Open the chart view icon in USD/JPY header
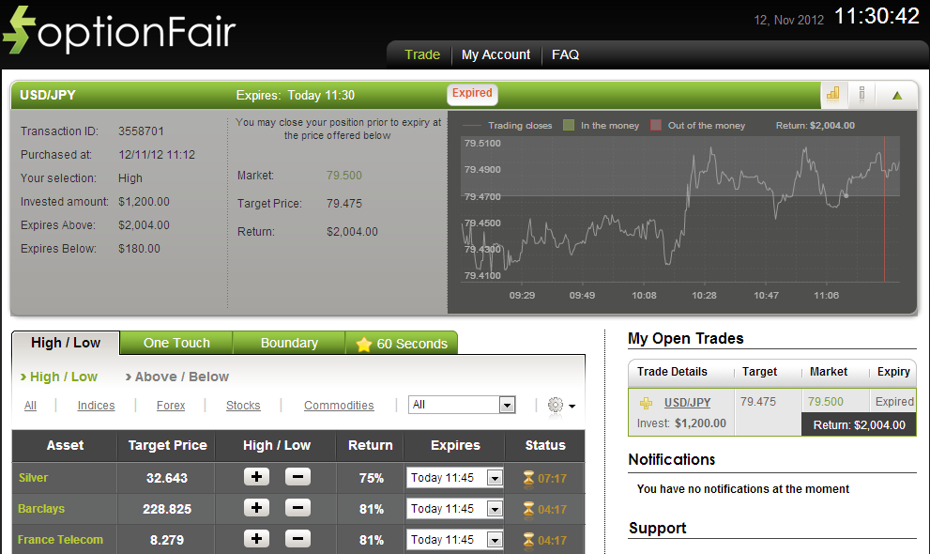Image resolution: width=930 pixels, height=554 pixels. point(833,94)
